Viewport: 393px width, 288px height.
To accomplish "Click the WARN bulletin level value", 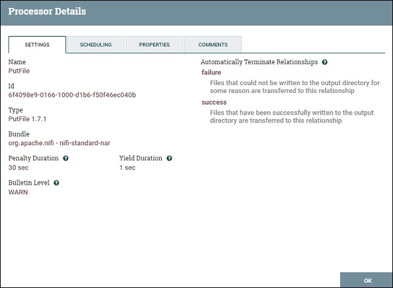I will point(18,192).
